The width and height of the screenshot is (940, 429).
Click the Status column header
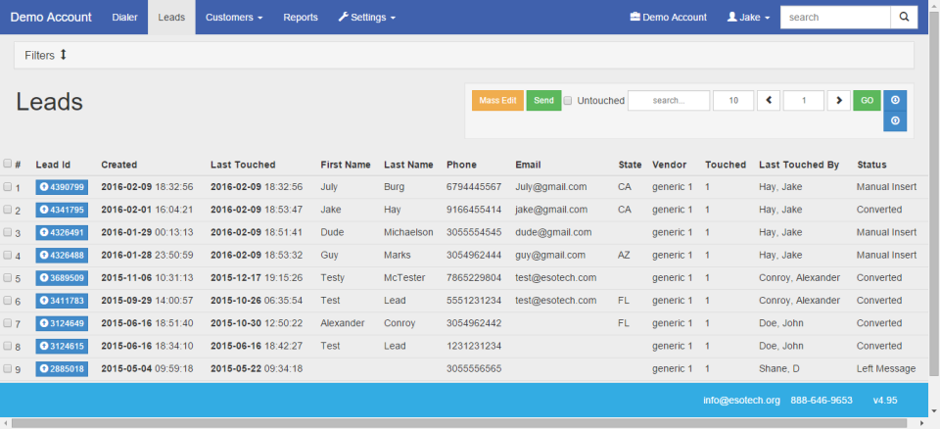[x=871, y=165]
